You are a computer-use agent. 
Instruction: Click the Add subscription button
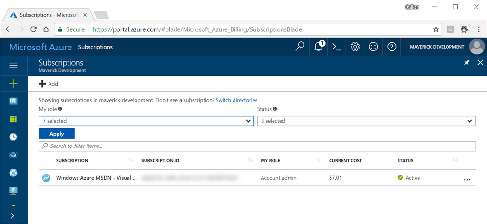click(49, 84)
